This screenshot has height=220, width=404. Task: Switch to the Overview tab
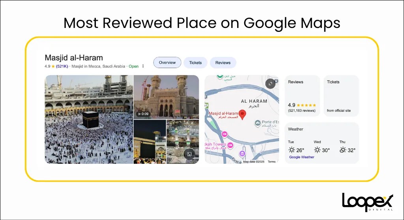pyautogui.click(x=167, y=63)
